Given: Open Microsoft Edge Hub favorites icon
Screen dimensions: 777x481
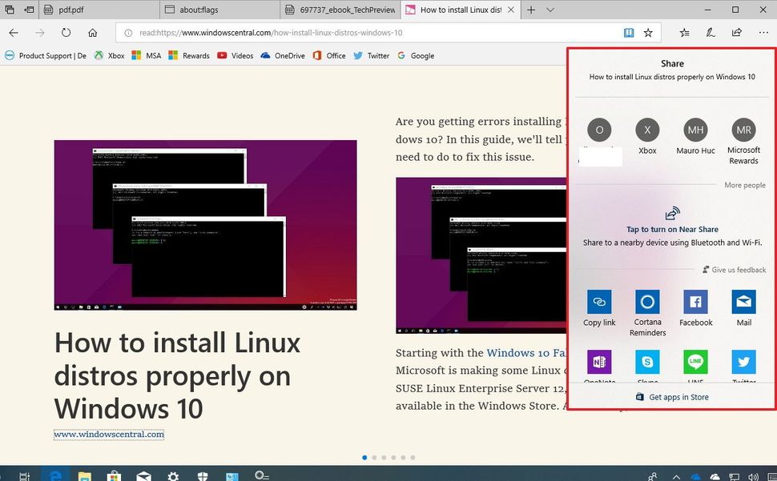Looking at the screenshot, I should [683, 33].
